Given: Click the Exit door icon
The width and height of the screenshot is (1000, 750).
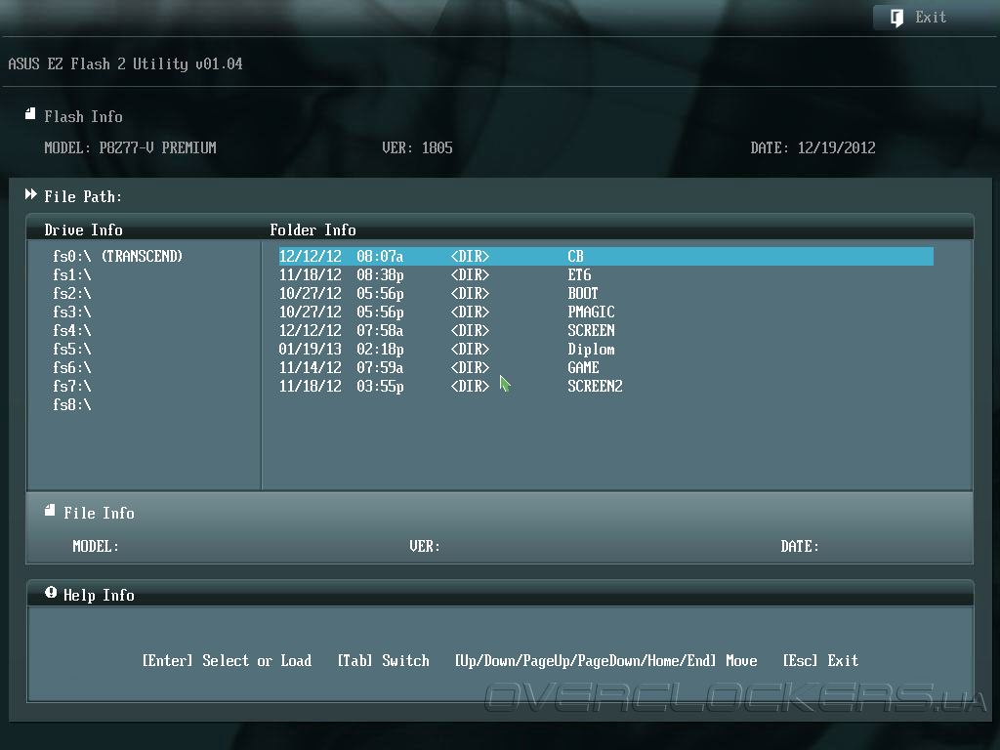Looking at the screenshot, I should [896, 18].
